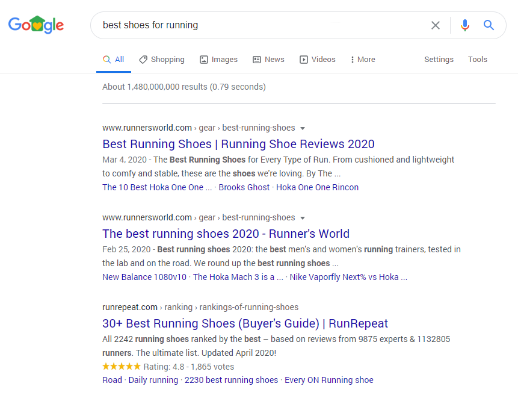
Task: Open Nike Vaporfly Next% vs Hoka sitelink
Action: pyautogui.click(x=348, y=277)
